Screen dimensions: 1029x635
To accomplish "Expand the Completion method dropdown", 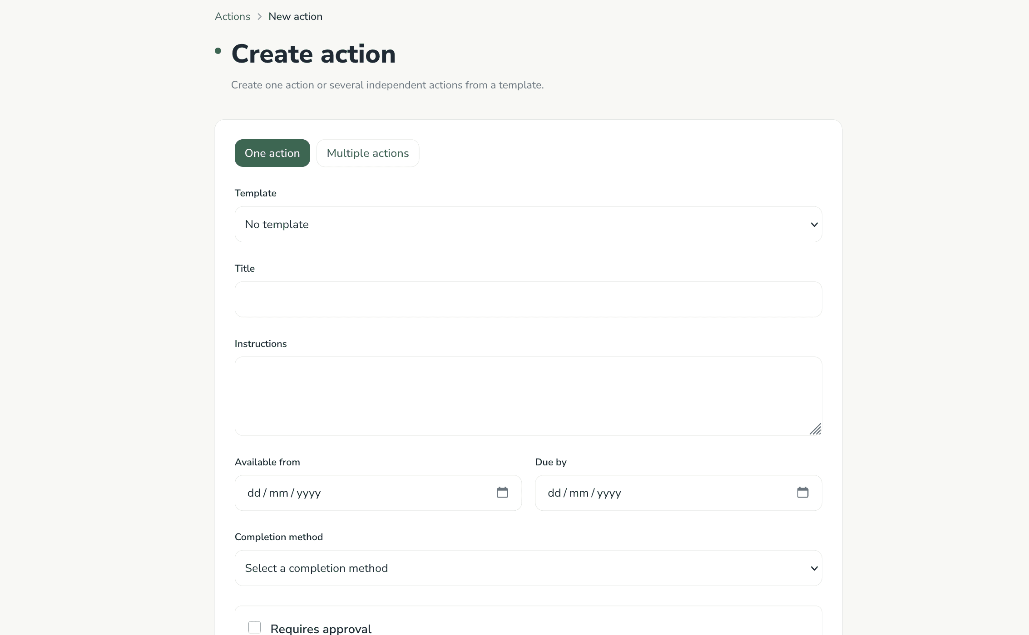I will pos(528,568).
